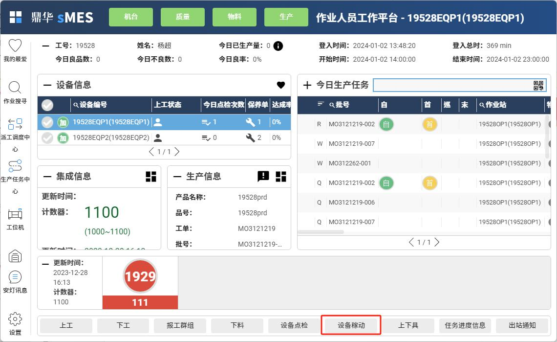Open 派工调度中心 sidebar icon
Viewport: 557px width, 342px height.
pos(15,124)
